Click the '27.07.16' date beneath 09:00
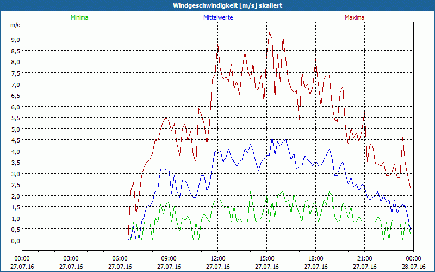This screenshot has width=435, height=272. click(x=169, y=267)
